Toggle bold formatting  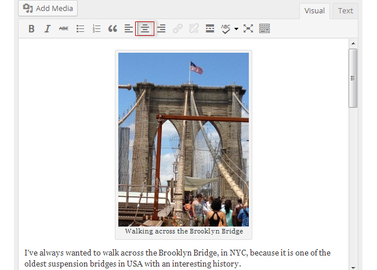pos(31,28)
